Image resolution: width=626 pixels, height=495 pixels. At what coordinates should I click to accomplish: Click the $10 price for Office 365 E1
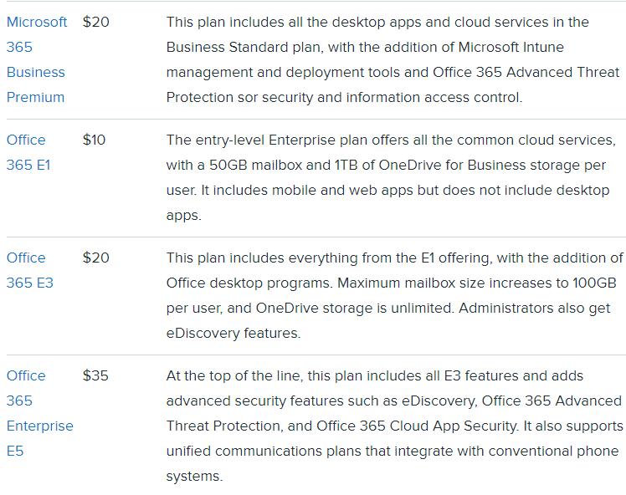94,140
